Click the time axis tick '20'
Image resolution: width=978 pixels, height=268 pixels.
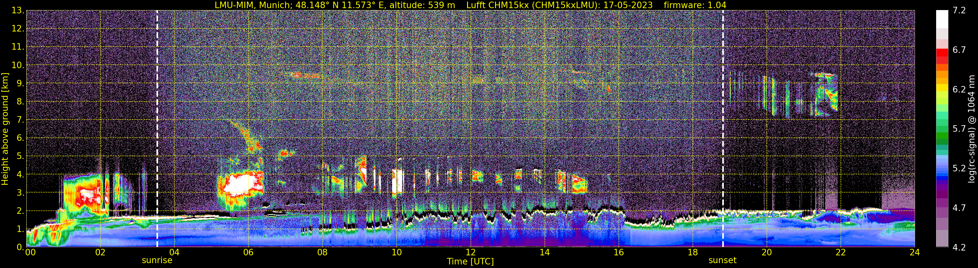pyautogui.click(x=767, y=252)
